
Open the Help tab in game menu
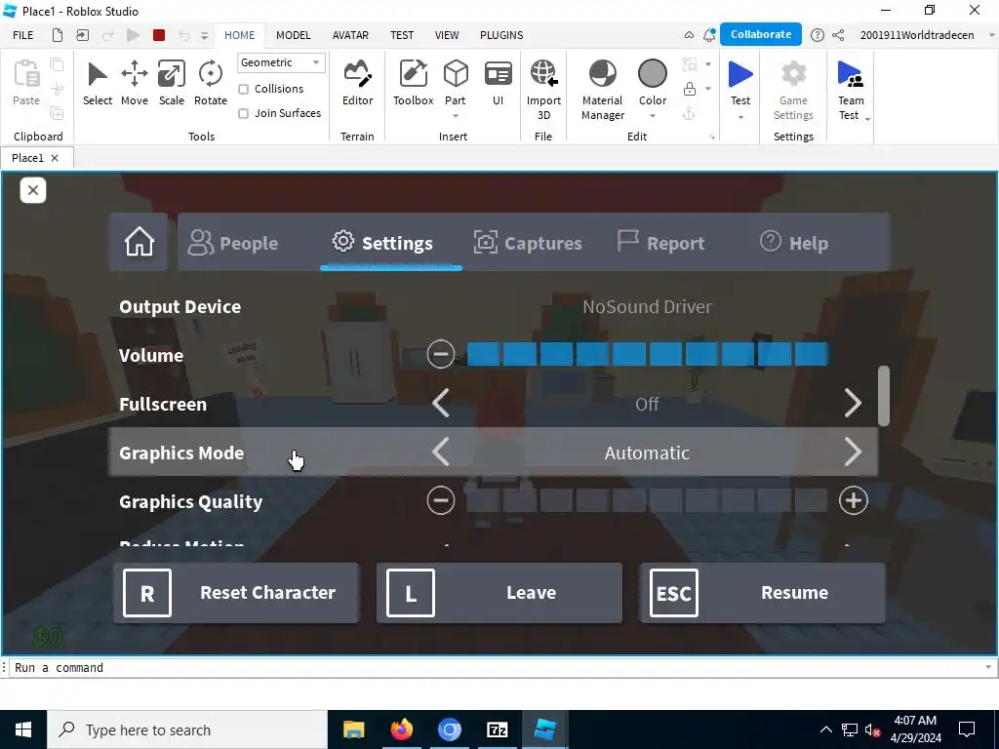(794, 242)
